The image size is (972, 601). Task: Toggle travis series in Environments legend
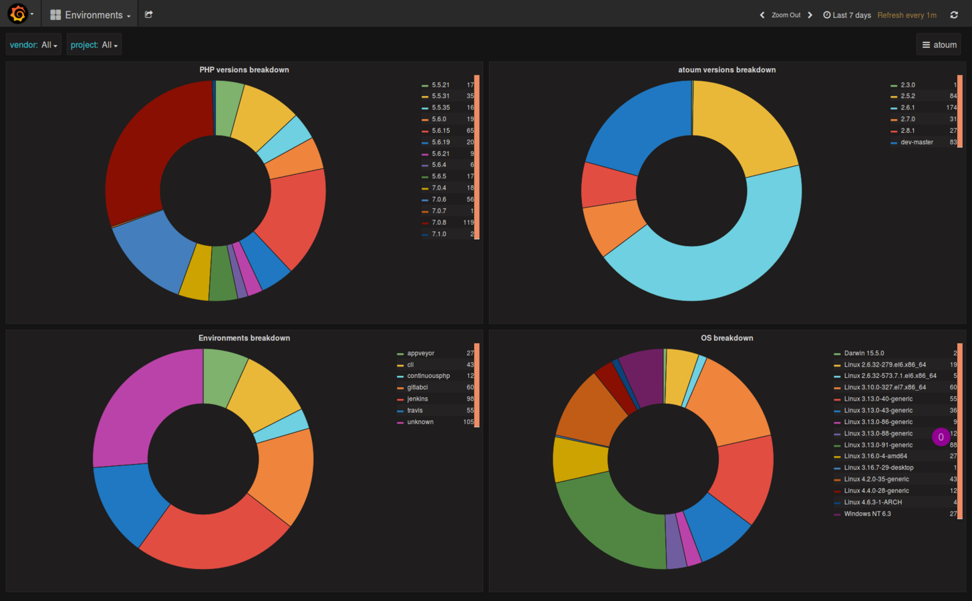415,411
